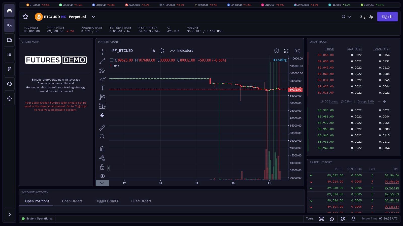Screen dimensions: 403x226
Task: Select the trend line drawing tool
Action: click(102, 61)
